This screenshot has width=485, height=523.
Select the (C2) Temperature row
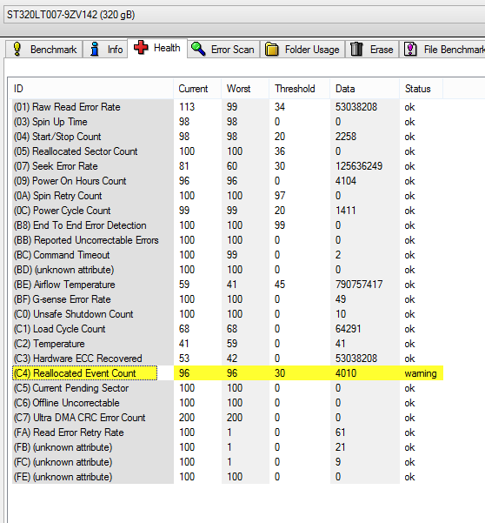pyautogui.click(x=228, y=344)
